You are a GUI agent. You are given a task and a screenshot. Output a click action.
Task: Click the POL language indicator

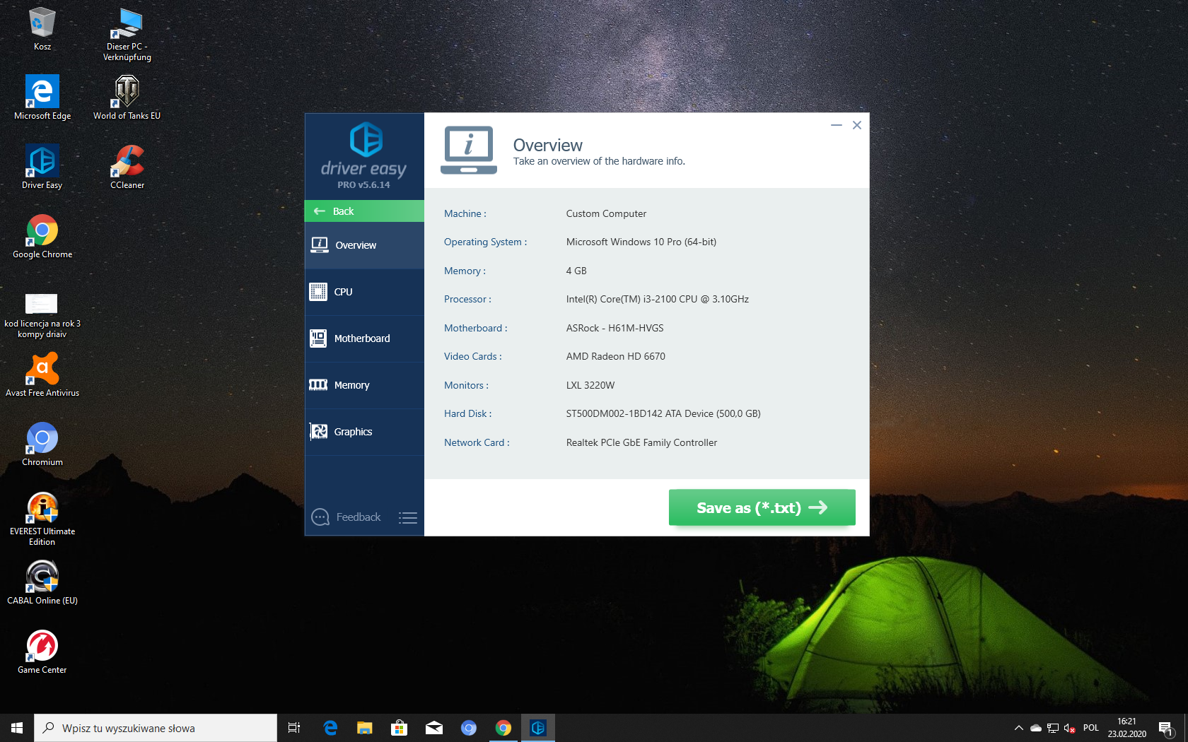1091,728
